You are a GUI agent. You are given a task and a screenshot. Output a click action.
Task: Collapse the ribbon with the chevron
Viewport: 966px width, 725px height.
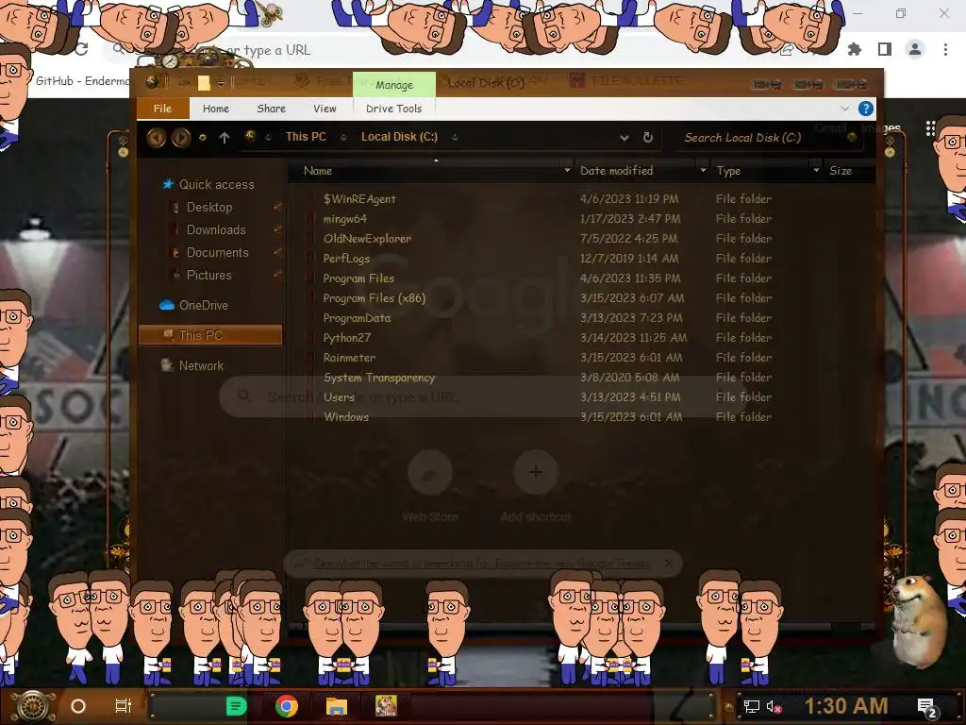click(844, 109)
